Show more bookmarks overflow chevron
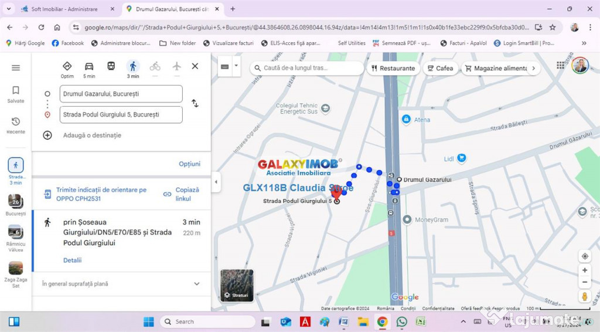This screenshot has width=600, height=332. 584,43
